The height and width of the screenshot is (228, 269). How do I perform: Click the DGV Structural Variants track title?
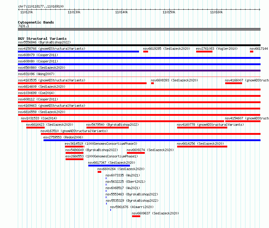(42, 39)
